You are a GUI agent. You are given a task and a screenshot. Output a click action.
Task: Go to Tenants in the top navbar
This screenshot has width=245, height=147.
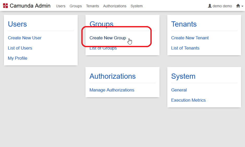pos(93,6)
